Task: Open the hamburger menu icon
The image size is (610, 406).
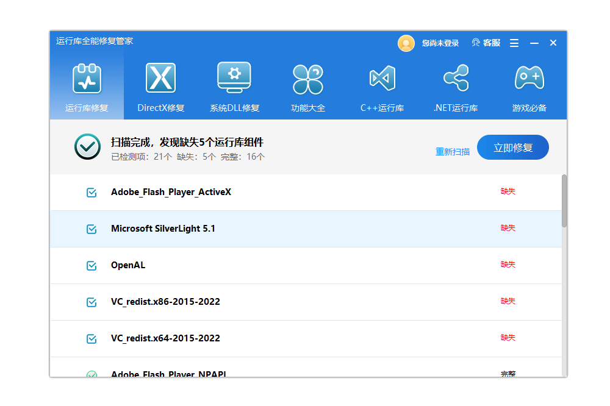Action: coord(514,43)
